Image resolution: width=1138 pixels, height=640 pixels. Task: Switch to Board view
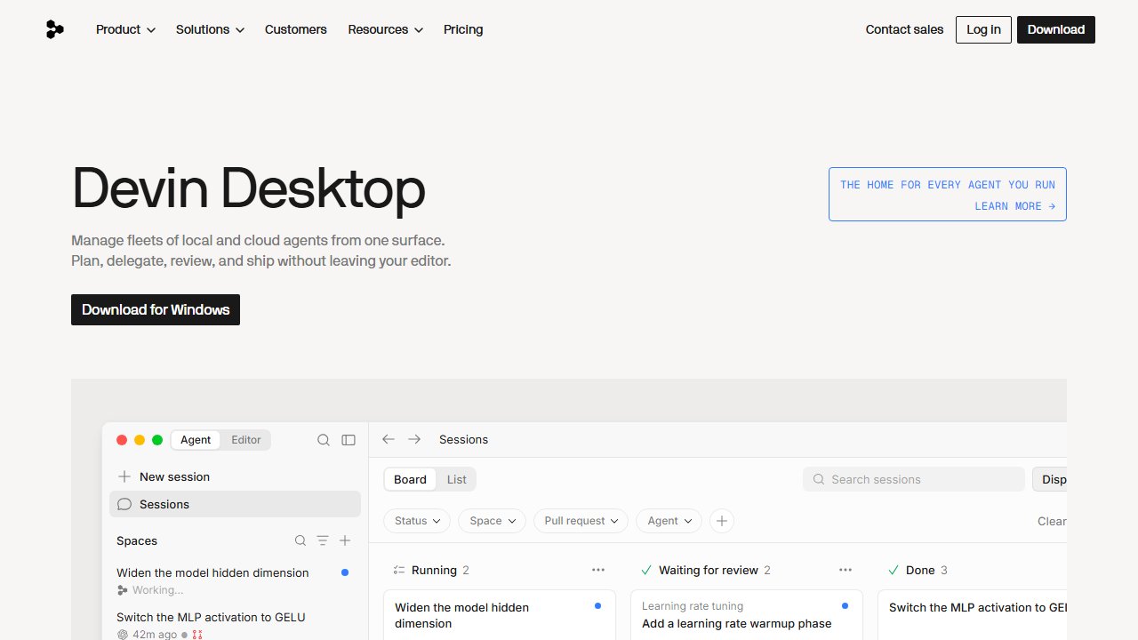coord(410,479)
